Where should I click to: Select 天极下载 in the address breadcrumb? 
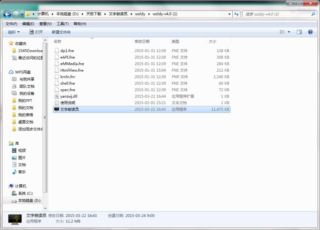click(x=94, y=14)
